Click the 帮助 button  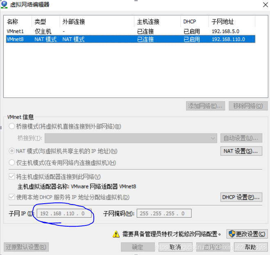click(251, 247)
